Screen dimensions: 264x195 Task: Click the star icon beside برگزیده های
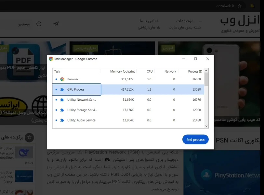pos(29,137)
